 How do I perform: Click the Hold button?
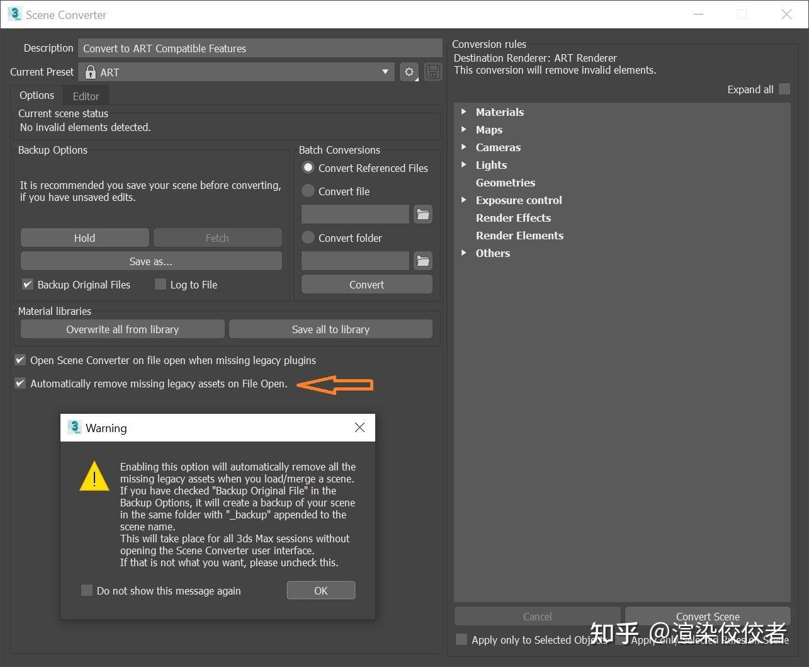(x=84, y=238)
